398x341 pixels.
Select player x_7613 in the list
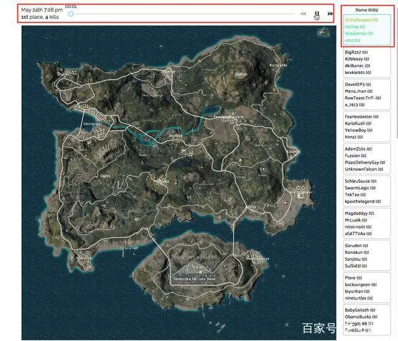[354, 105]
